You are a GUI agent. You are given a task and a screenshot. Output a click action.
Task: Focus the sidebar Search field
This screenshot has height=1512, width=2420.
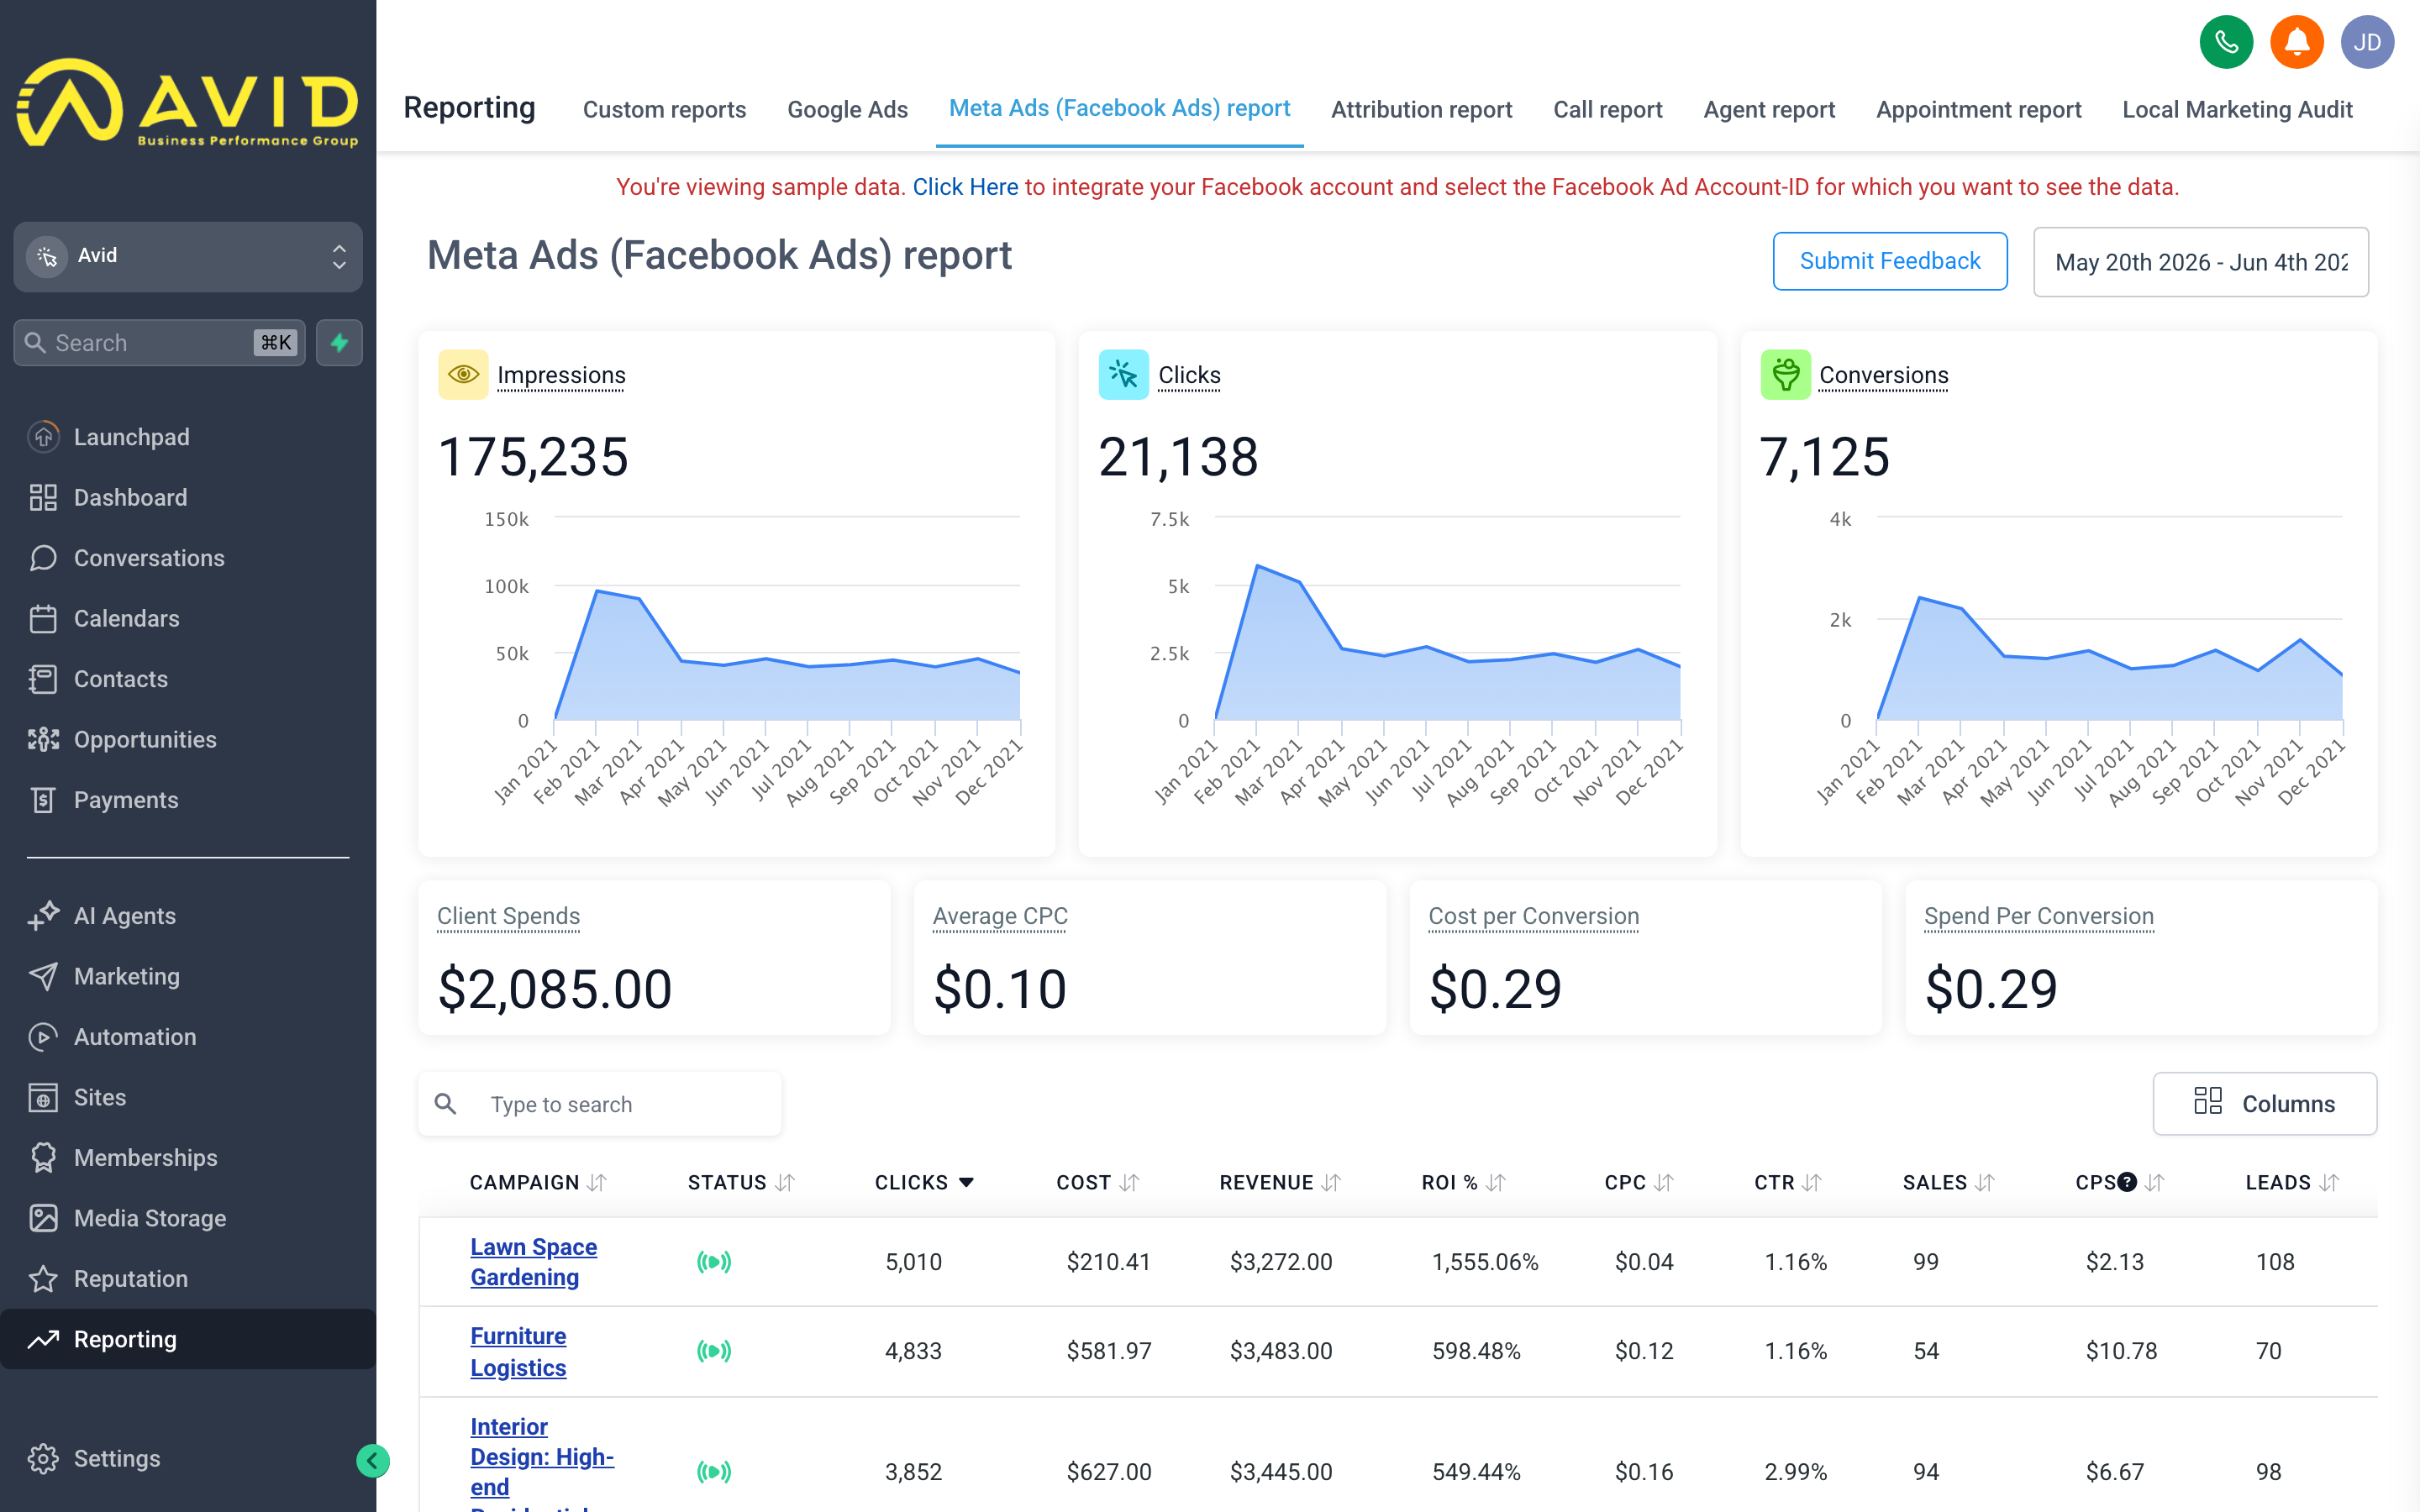point(160,343)
